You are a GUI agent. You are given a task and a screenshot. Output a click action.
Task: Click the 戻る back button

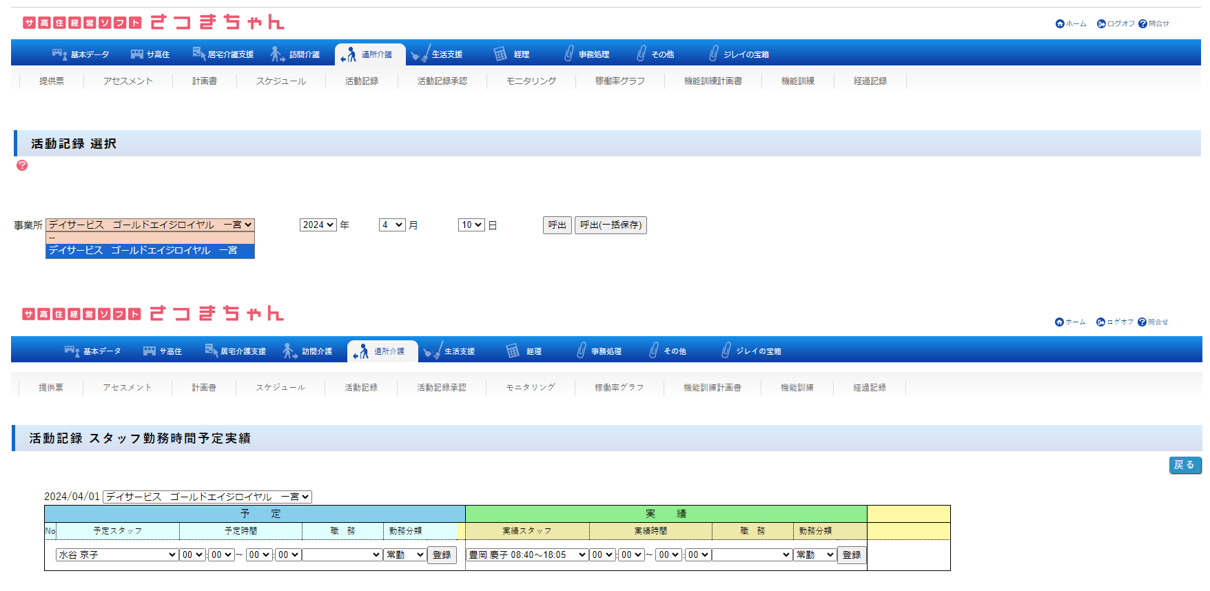1185,466
